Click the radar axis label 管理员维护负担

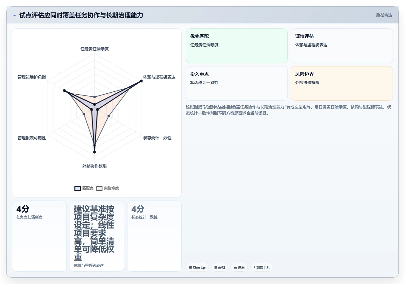[x=32, y=77]
